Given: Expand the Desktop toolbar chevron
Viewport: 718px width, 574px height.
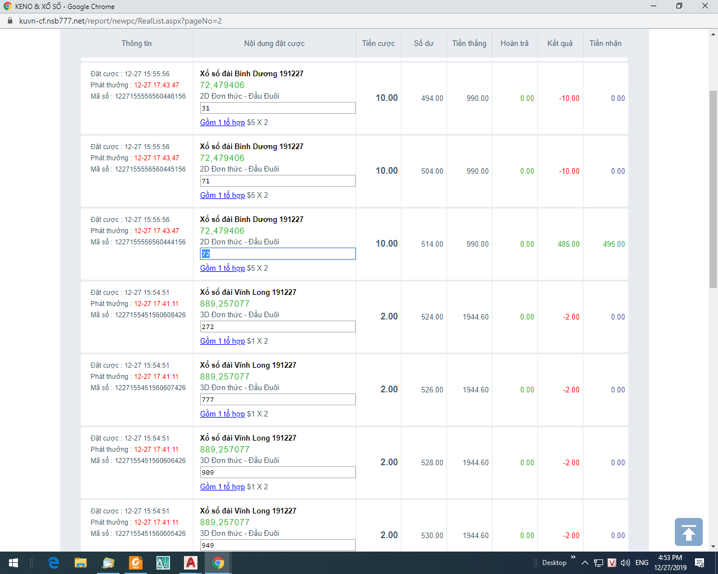Looking at the screenshot, I should coord(573,557).
